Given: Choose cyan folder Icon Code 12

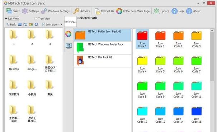Looking at the screenshot, I should pos(142,115).
